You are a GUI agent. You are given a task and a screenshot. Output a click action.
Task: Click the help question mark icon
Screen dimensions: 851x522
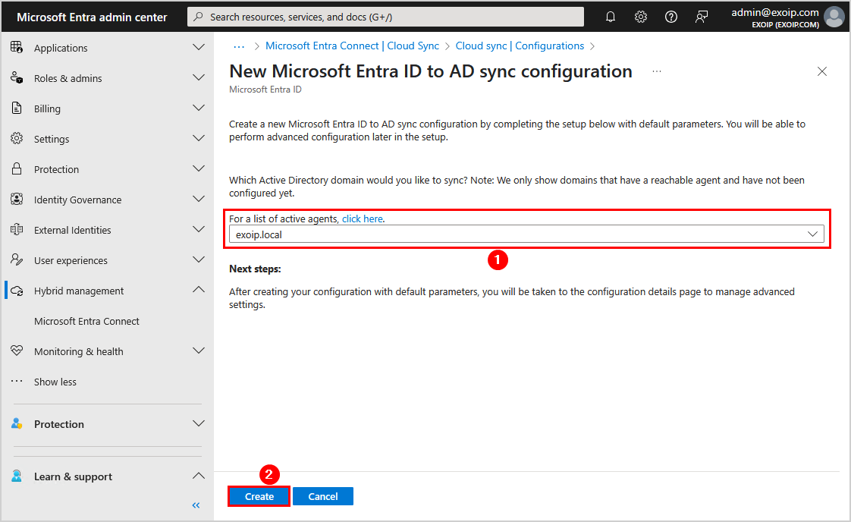point(671,17)
